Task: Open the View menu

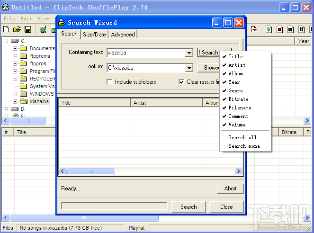Action: pos(44,18)
